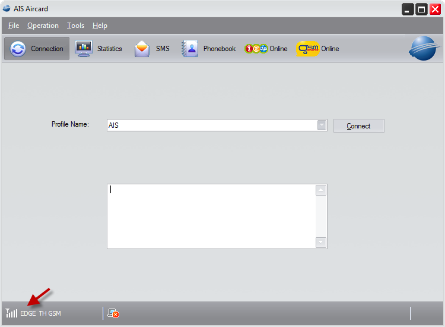Click the Profile Name label
This screenshot has width=445, height=327.
(x=70, y=124)
